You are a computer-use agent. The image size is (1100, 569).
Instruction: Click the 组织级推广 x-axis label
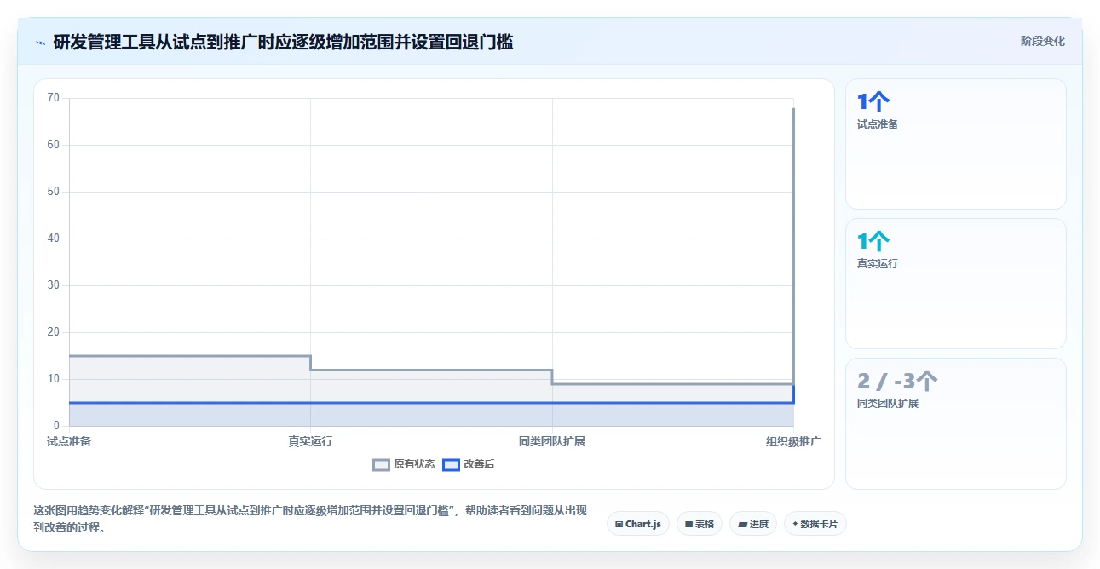793,441
